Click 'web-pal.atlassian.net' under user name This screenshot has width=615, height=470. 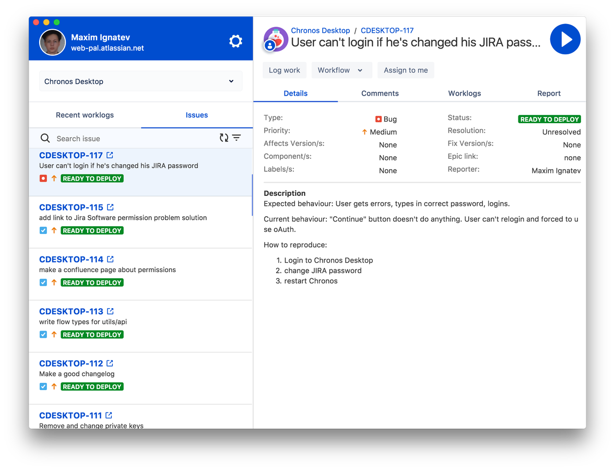click(x=108, y=48)
